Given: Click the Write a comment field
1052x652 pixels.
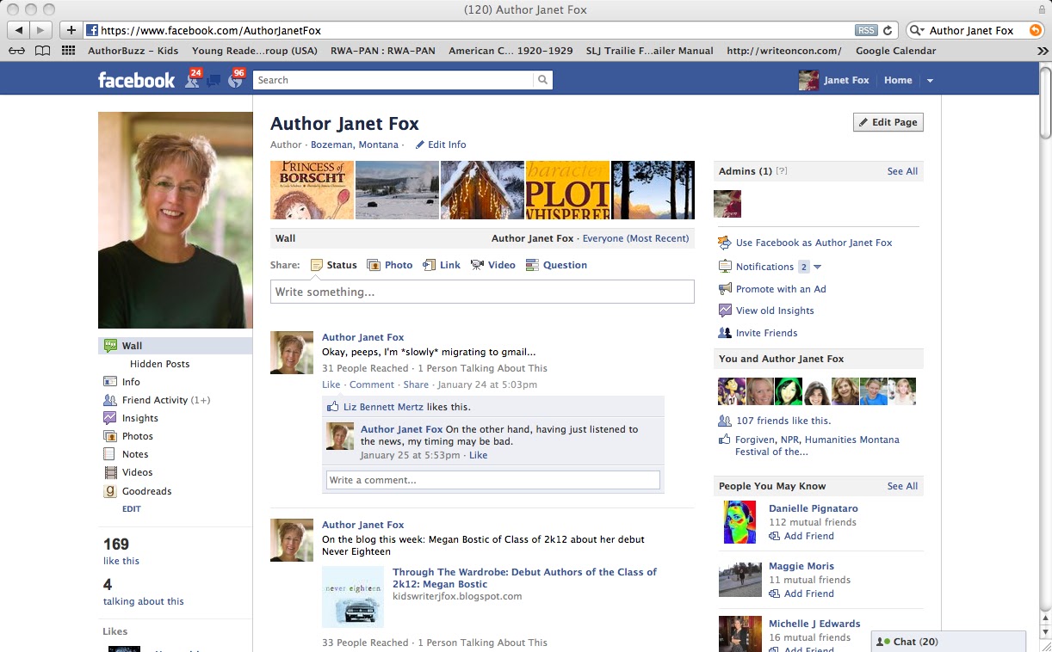Looking at the screenshot, I should point(493,480).
